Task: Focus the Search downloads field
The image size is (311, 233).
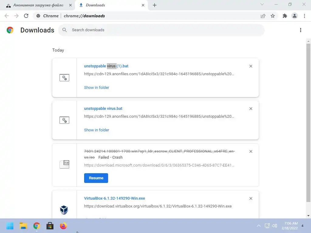Action: point(162,30)
